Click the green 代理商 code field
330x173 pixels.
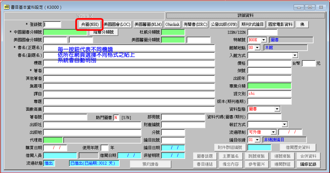point(53,140)
